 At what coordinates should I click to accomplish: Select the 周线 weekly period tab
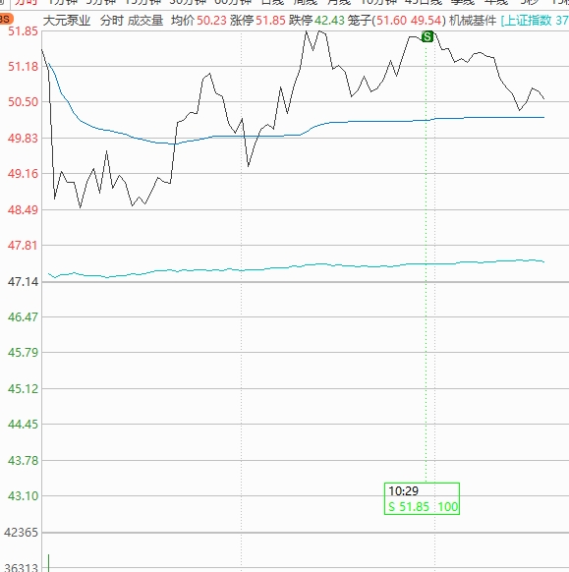(x=306, y=2)
